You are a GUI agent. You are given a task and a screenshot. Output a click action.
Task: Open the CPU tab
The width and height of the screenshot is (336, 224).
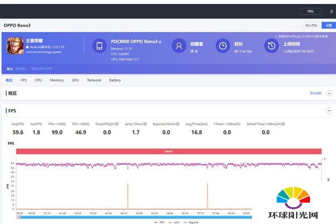[x=38, y=80]
